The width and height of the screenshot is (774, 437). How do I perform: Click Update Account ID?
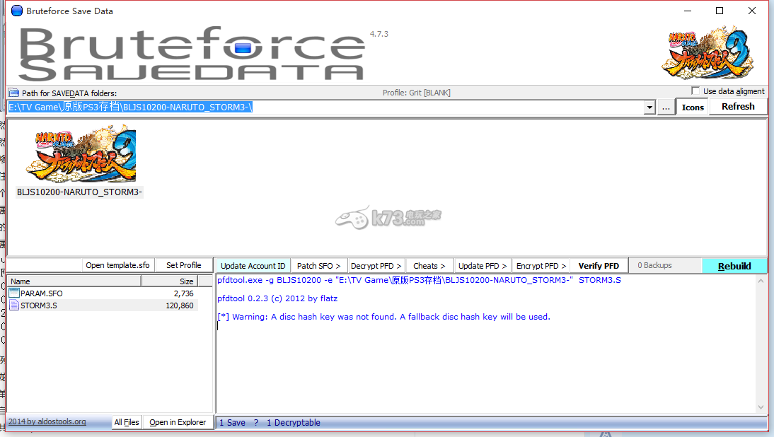[x=253, y=266]
